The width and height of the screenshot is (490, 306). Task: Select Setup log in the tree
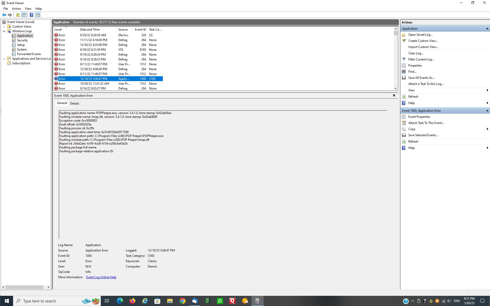[x=21, y=45]
